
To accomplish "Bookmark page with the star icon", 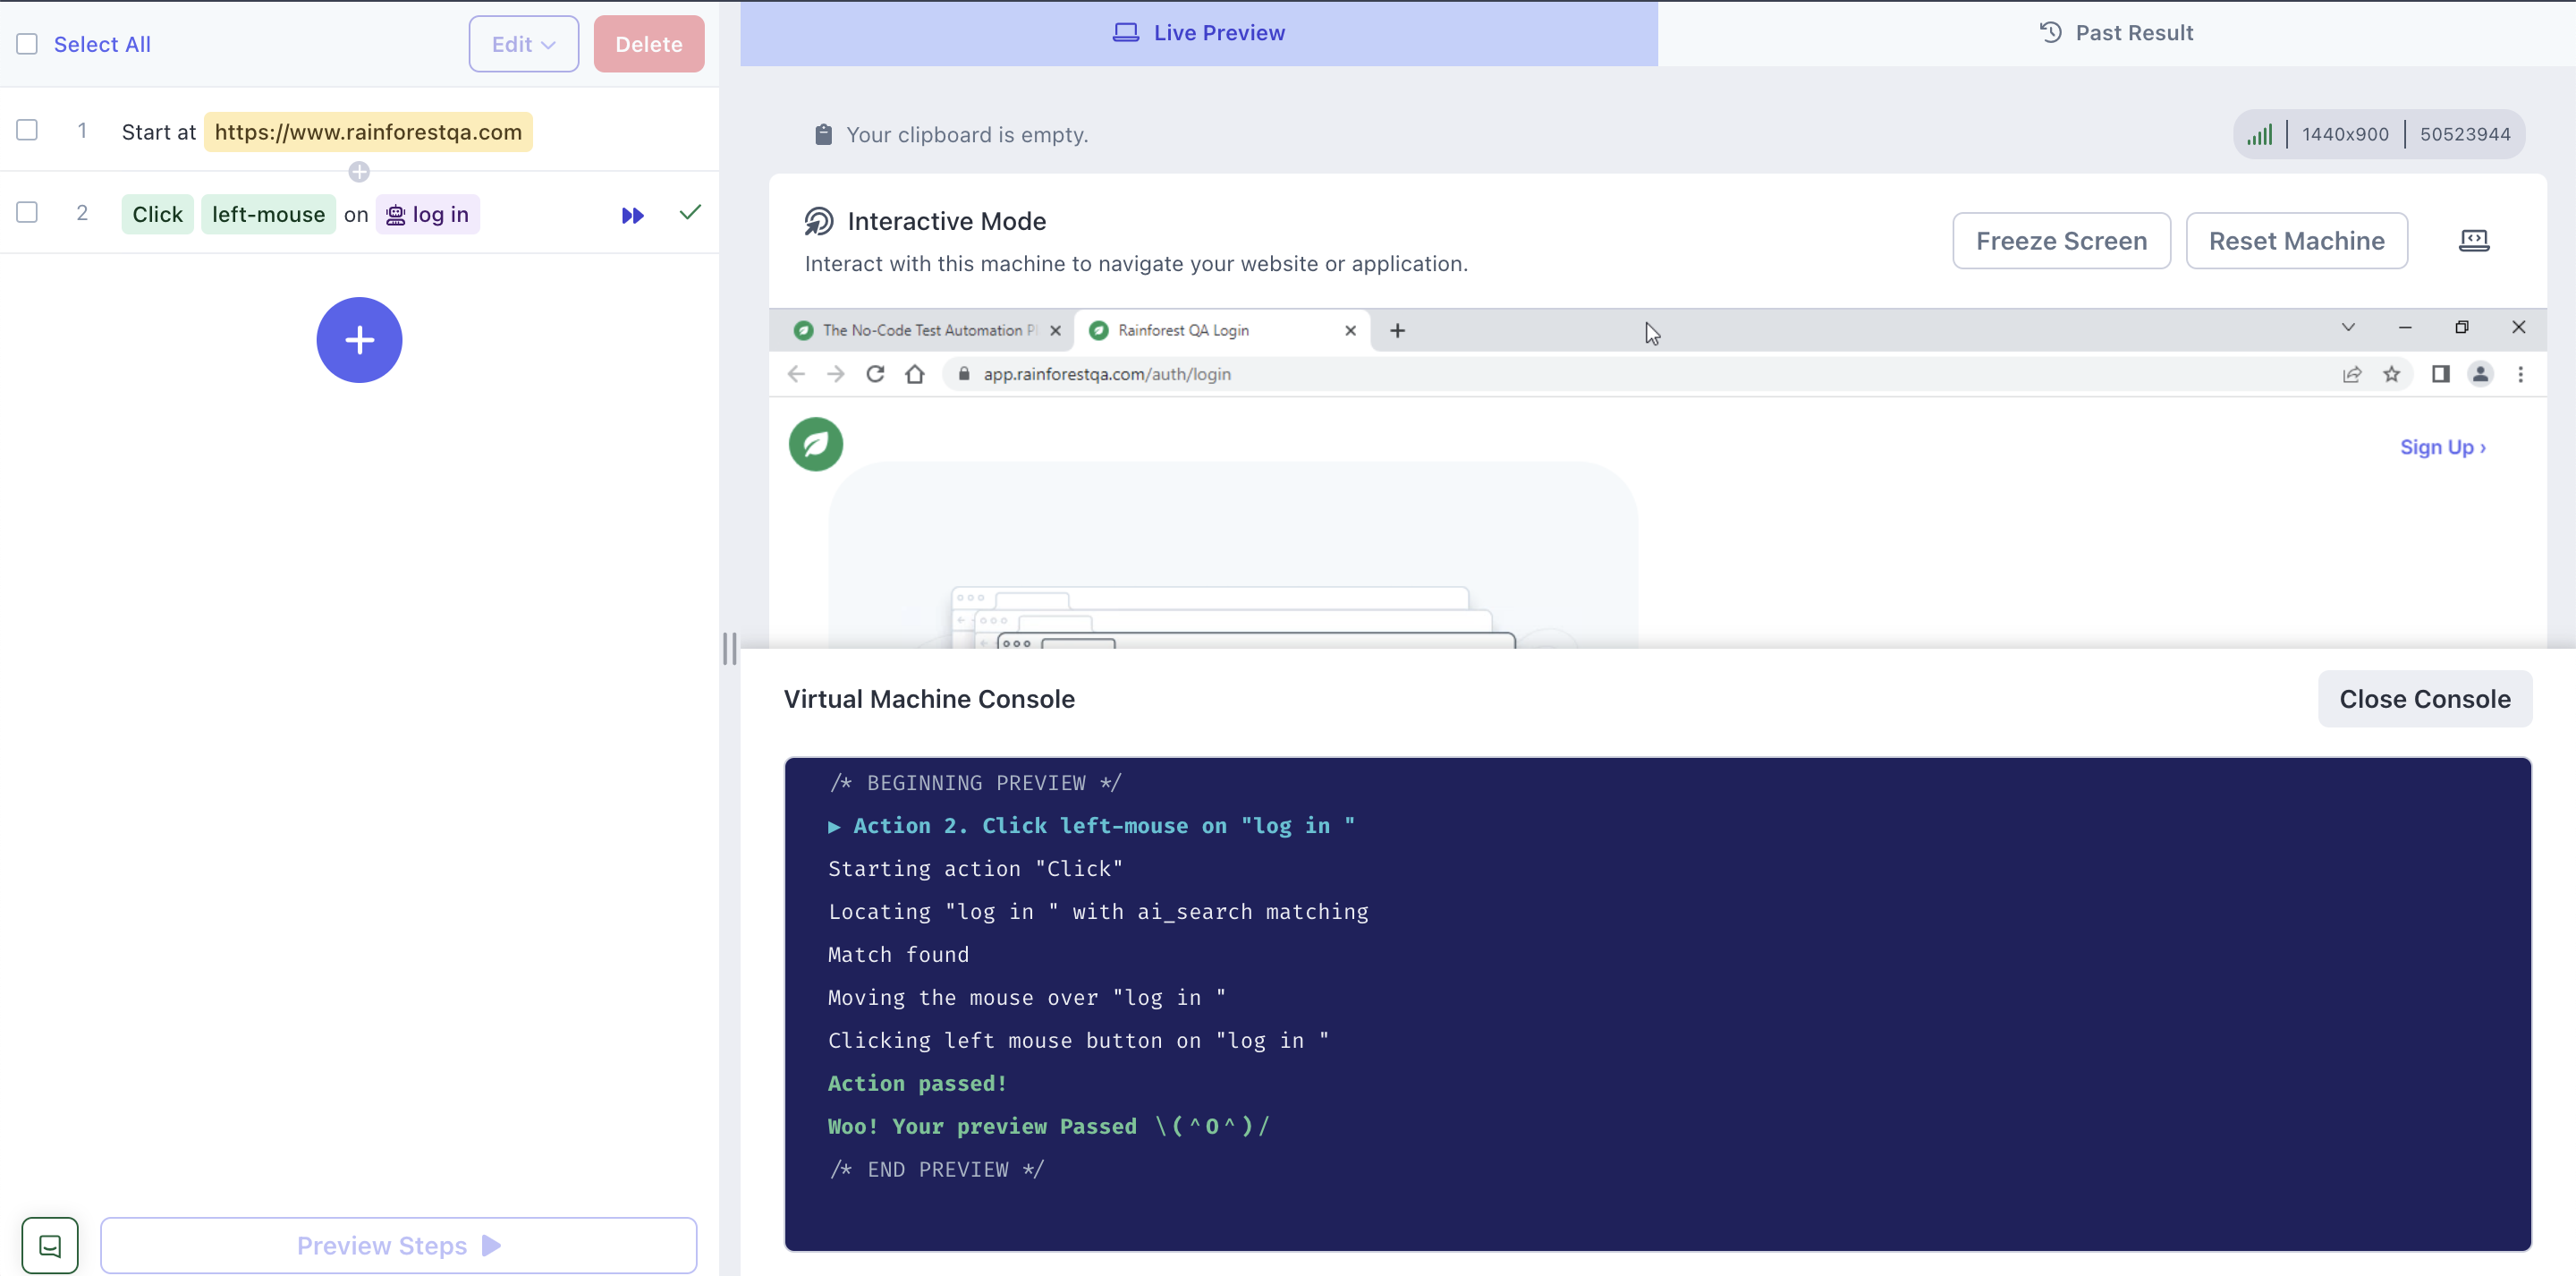I will (2391, 374).
